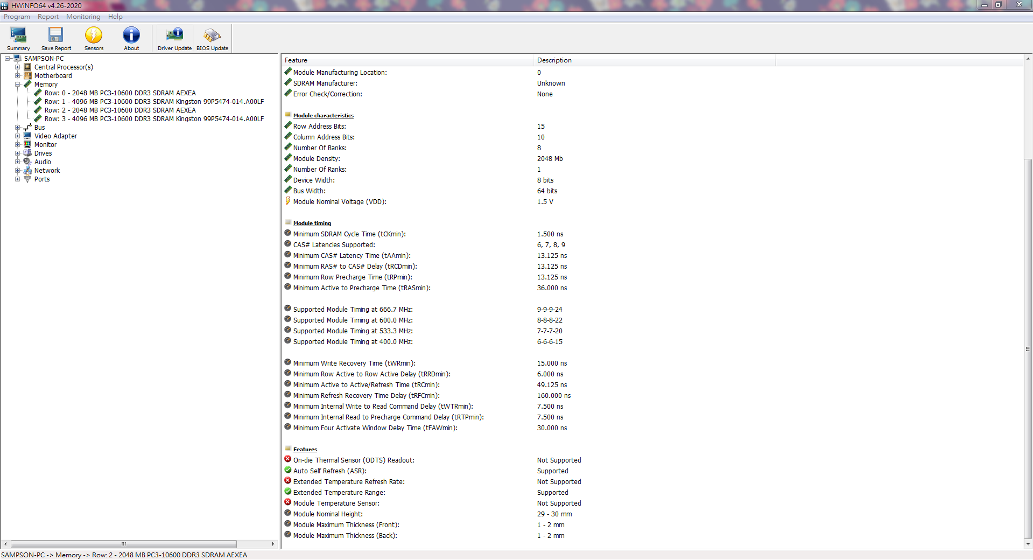Image resolution: width=1033 pixels, height=560 pixels.
Task: Click the Description column header
Action: coord(655,60)
